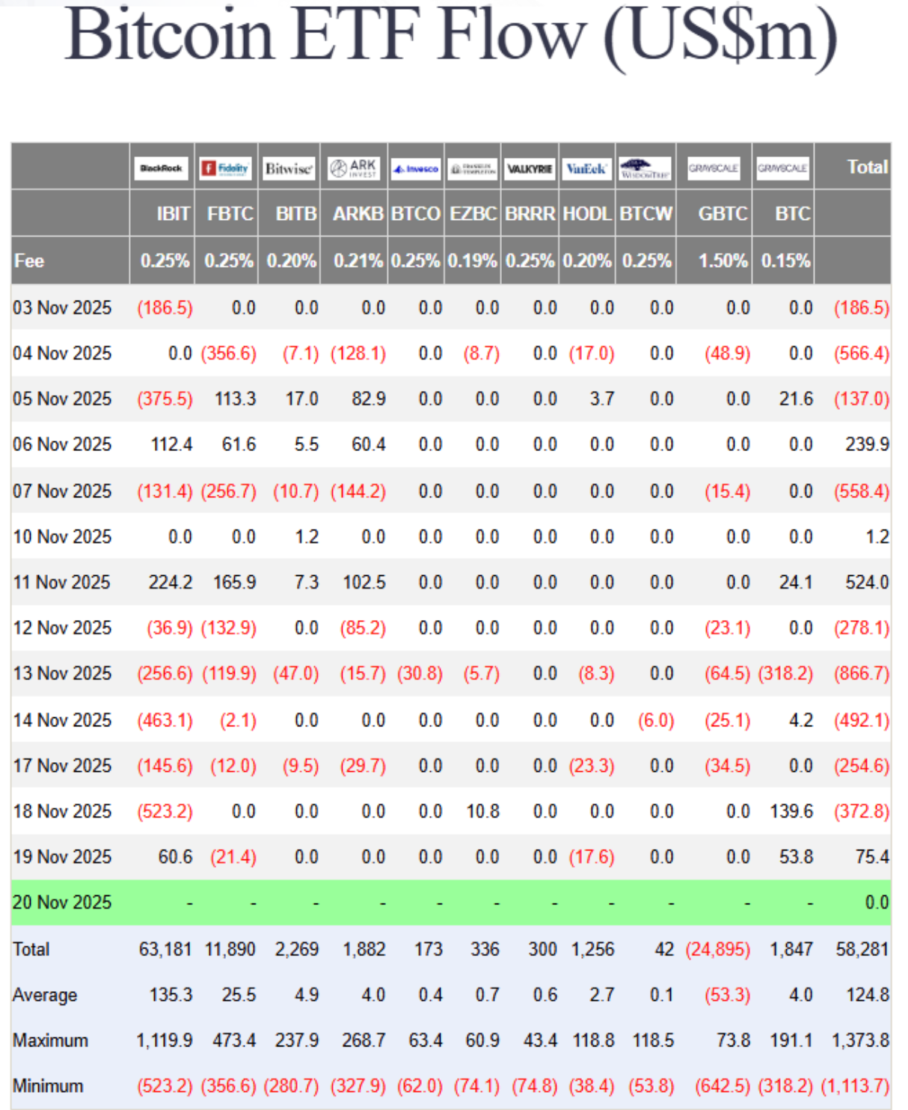The width and height of the screenshot is (908, 1110).
Task: Click the (566.4) total for 04 Nov
Action: pyautogui.click(x=862, y=354)
